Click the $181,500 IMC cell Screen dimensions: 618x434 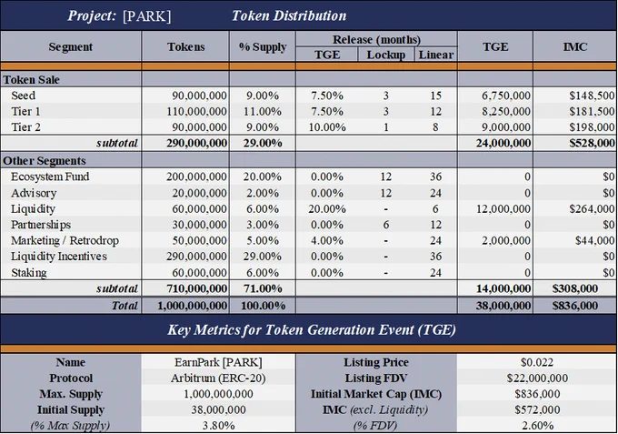tap(592, 112)
